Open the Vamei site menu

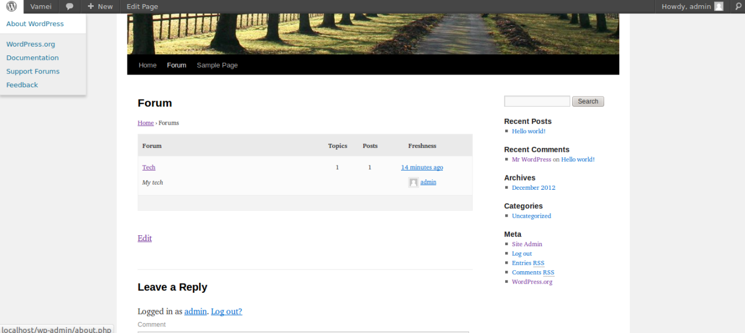pos(41,6)
